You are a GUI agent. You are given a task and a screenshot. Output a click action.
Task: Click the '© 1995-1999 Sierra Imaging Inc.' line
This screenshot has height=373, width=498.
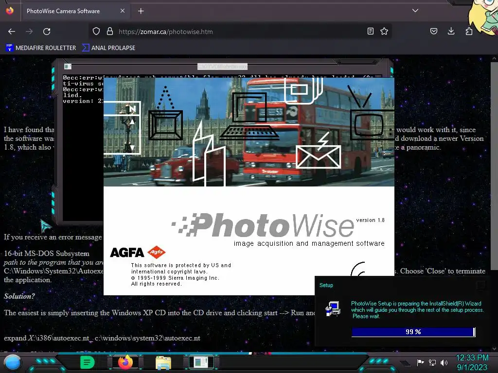(x=175, y=278)
